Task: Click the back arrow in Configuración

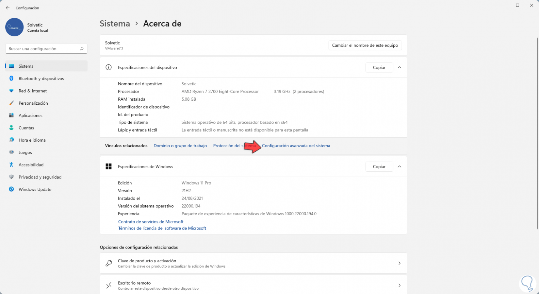Action: 8,8
